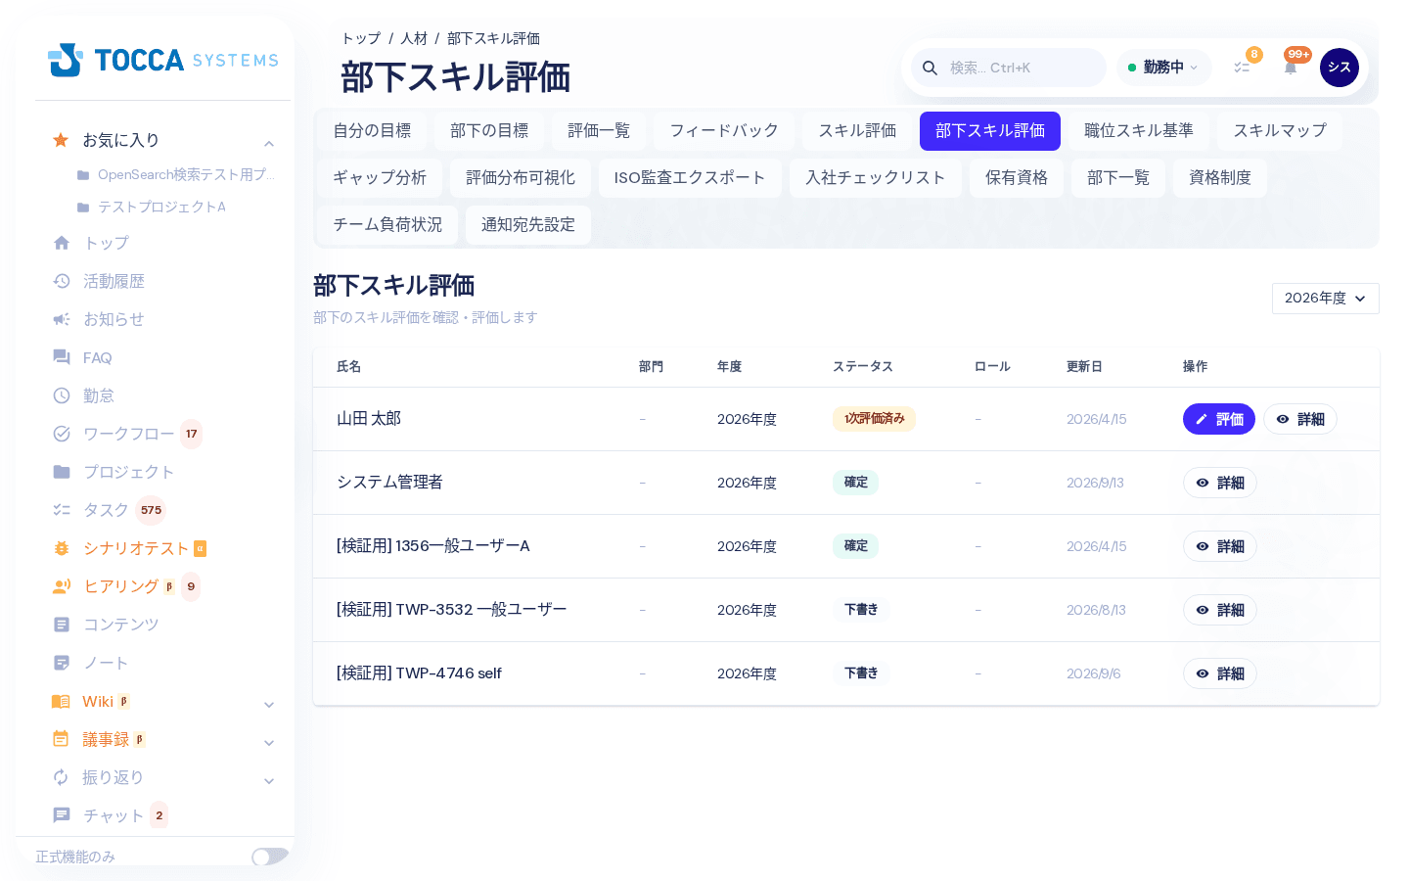The height and width of the screenshot is (881, 1409).
Task: Collapse the お気に入り section
Action: point(269,143)
